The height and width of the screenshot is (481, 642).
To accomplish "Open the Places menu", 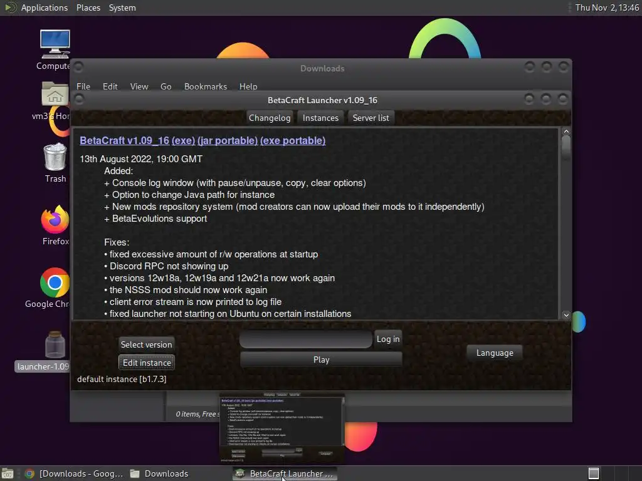I will (x=88, y=8).
